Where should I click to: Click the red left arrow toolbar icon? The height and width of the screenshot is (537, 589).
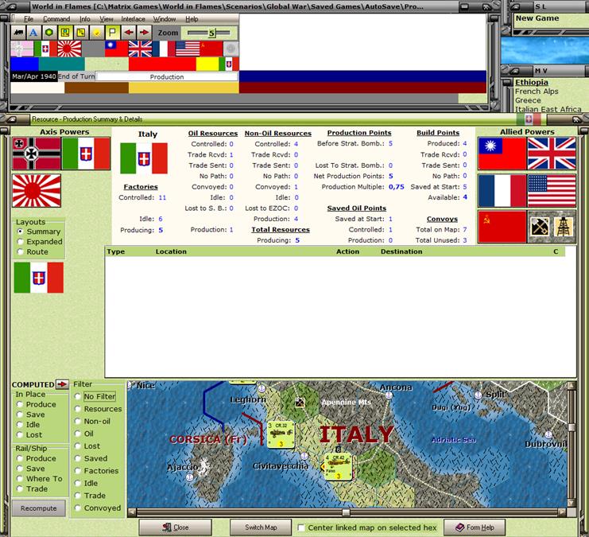pyautogui.click(x=129, y=33)
